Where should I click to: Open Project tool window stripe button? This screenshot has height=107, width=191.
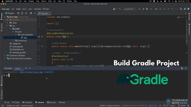pos(1,16)
